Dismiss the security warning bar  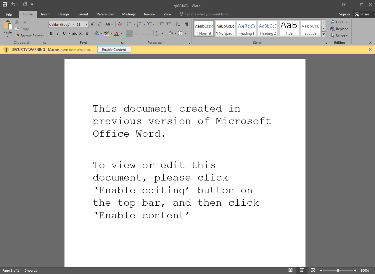point(370,50)
